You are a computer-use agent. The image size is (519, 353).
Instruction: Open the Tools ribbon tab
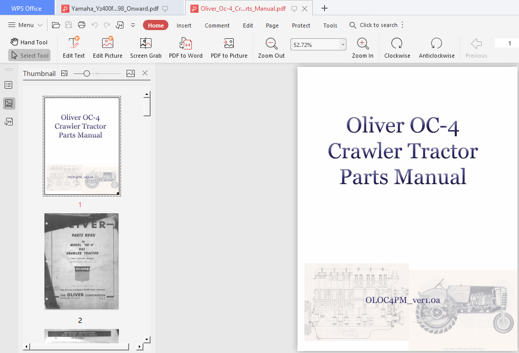[x=330, y=26]
